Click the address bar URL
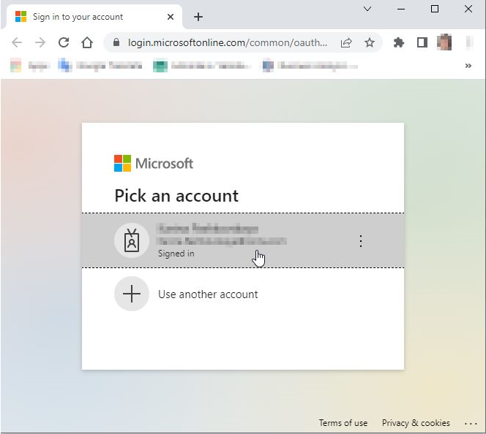486x434 pixels. click(x=228, y=42)
